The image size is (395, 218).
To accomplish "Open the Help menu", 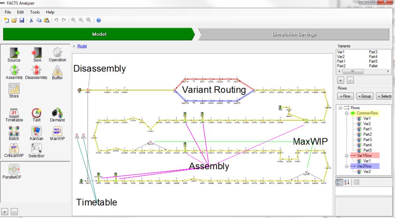I will click(50, 12).
